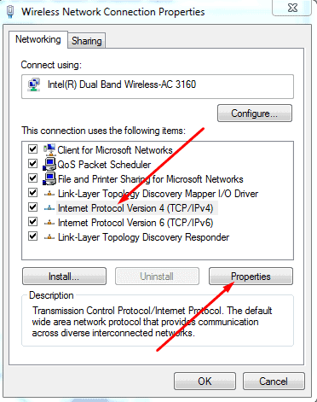Click the Configure... button
This screenshot has height=402, width=317.
coord(255,114)
